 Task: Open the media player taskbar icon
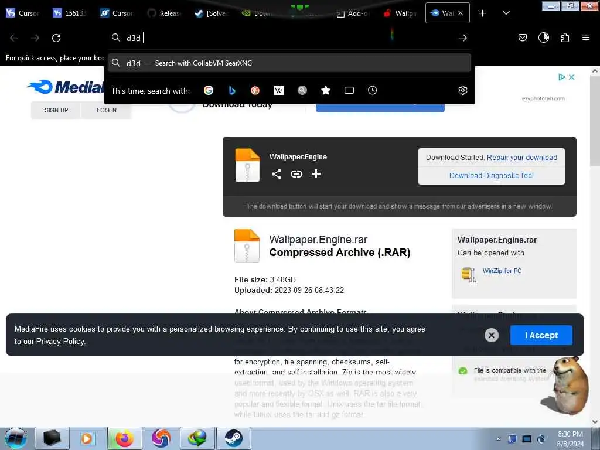coord(87,438)
